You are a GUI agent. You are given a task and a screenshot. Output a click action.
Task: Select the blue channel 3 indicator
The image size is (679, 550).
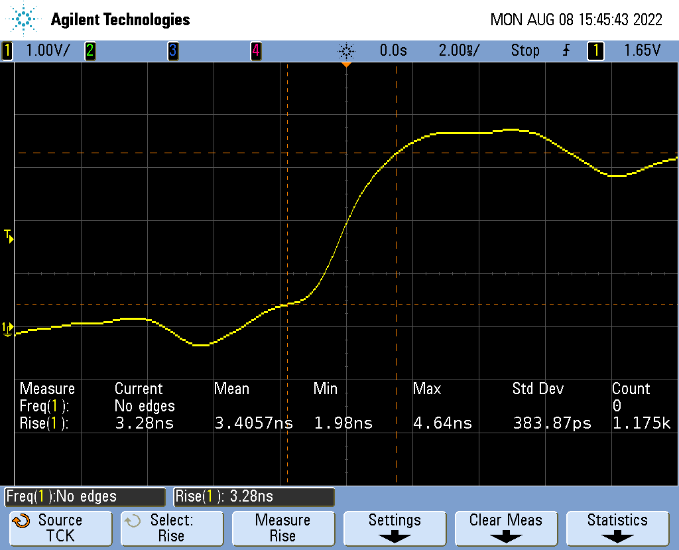click(x=172, y=50)
